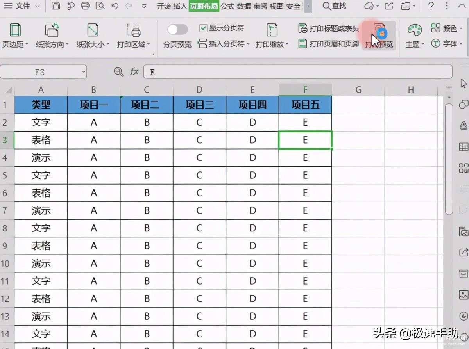
Task: Click the 纸张大小 paper size icon
Action: pos(93,30)
